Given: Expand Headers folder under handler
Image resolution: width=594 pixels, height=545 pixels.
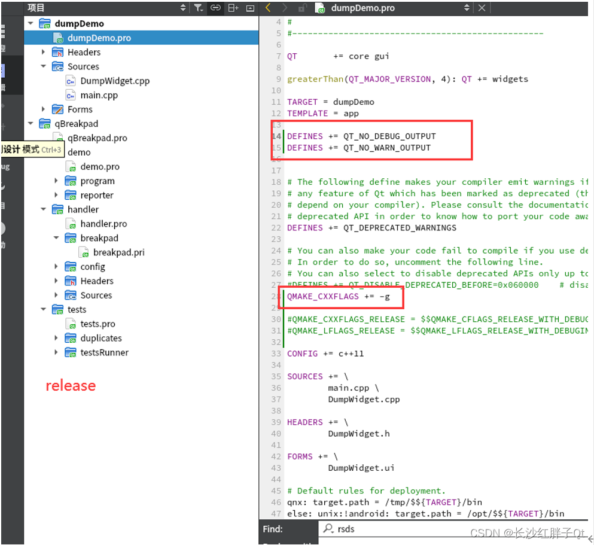Looking at the screenshot, I should click(56, 281).
